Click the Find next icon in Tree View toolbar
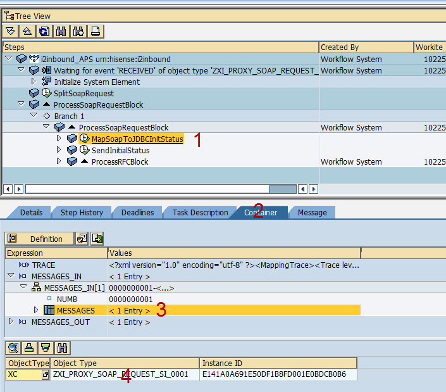446x392 pixels. coord(78,31)
